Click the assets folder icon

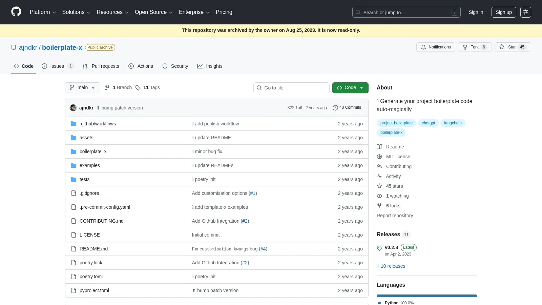(74, 138)
